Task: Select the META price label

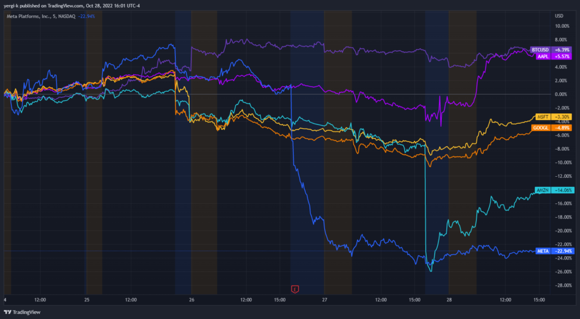Action: pyautogui.click(x=543, y=251)
